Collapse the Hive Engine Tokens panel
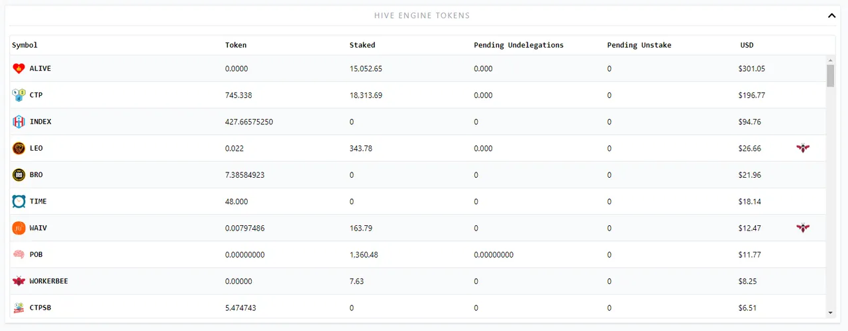 click(831, 15)
